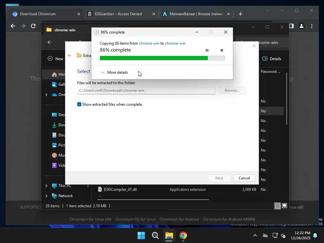The image size is (324, 243).
Task: Open Chromium for Android link
Action: pos(179,219)
